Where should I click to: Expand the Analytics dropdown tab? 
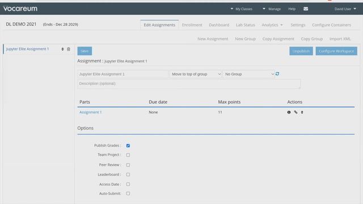coord(272,25)
